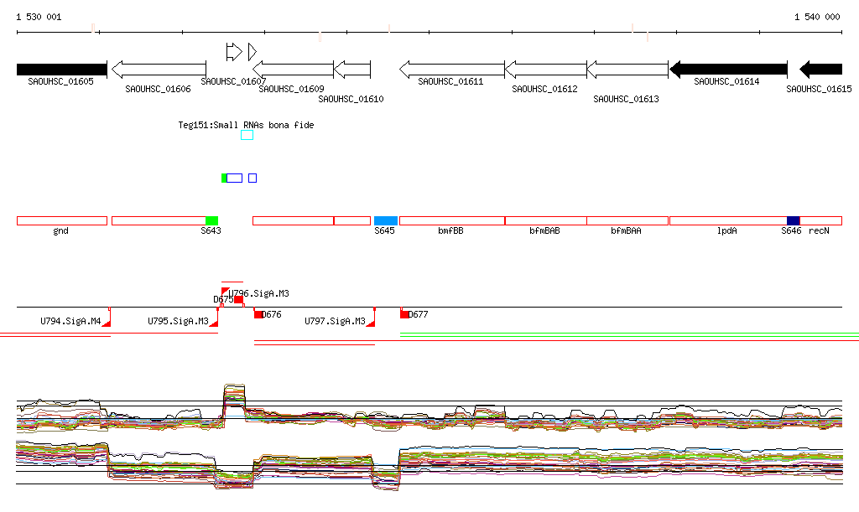Select the black SAOUHSC_01614 gene arrow
This screenshot has height=512, width=859.
pos(728,69)
